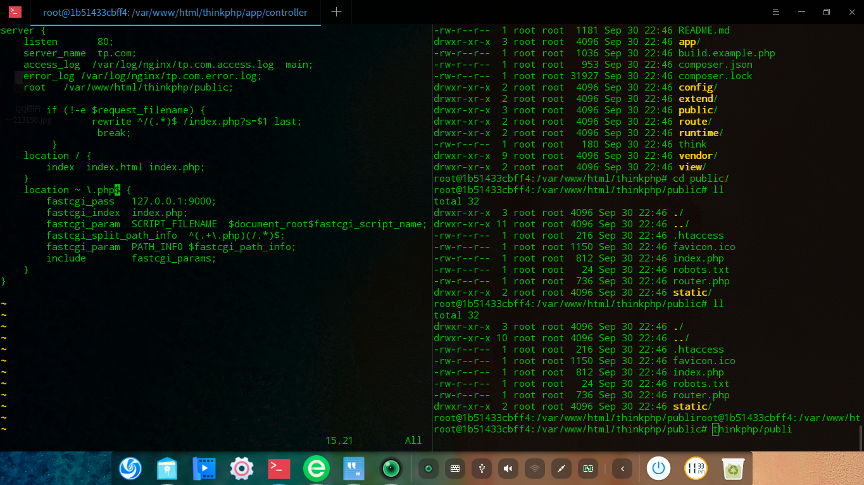This screenshot has height=485, width=864.
Task: Click build.example.php in the listing
Action: click(x=727, y=53)
